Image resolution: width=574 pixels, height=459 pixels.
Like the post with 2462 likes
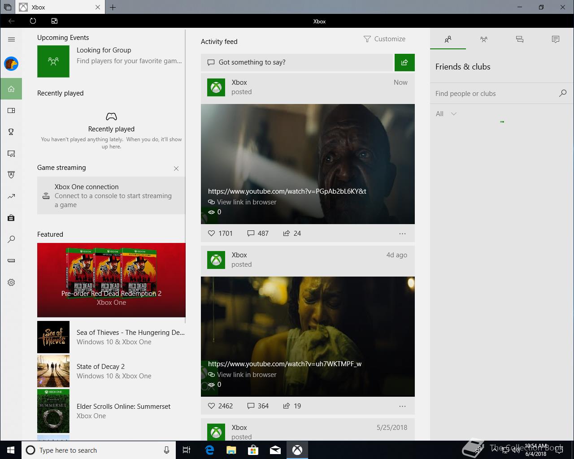pyautogui.click(x=220, y=406)
